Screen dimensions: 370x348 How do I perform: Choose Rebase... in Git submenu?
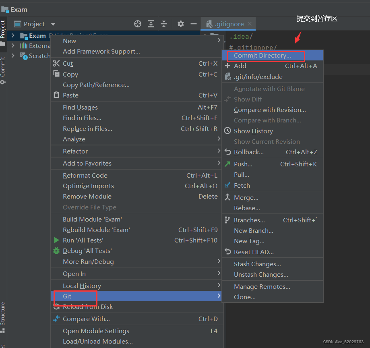pos(272,208)
